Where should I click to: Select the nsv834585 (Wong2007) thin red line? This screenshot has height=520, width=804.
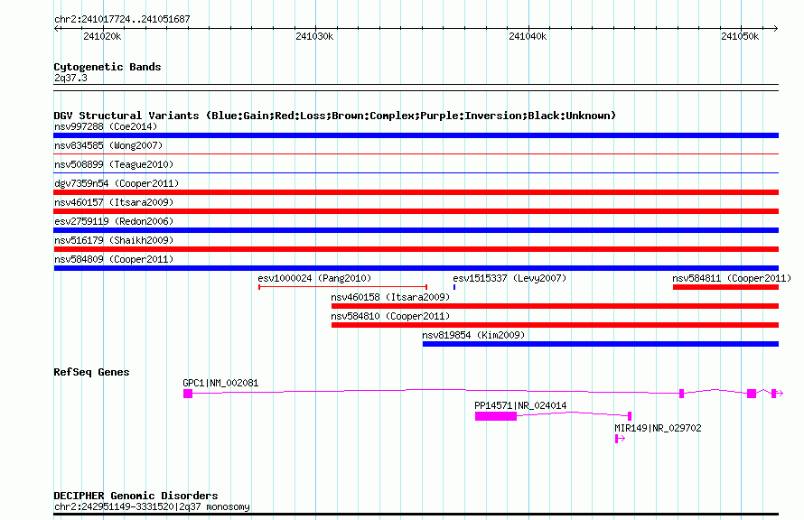(416, 153)
